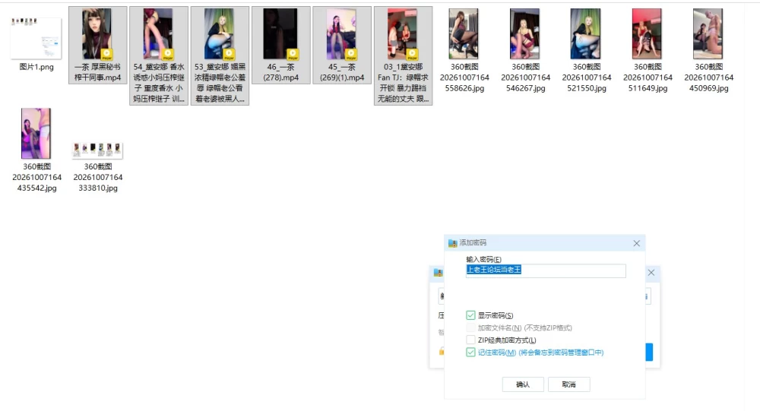
Task: Toggle the 记住密码 checkbox
Action: click(470, 353)
